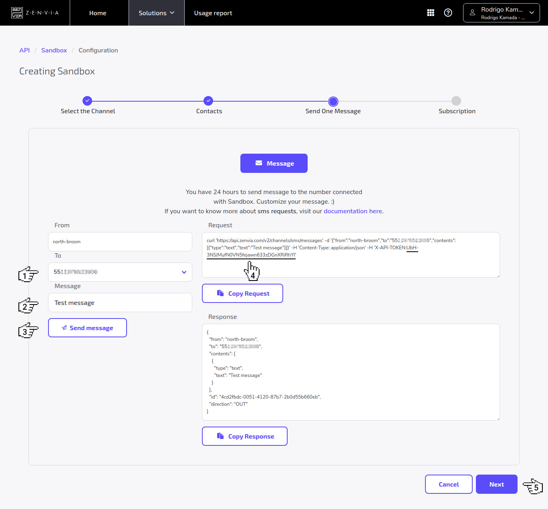Click the paper plane icon on Send message
This screenshot has height=509, width=548.
[64, 328]
